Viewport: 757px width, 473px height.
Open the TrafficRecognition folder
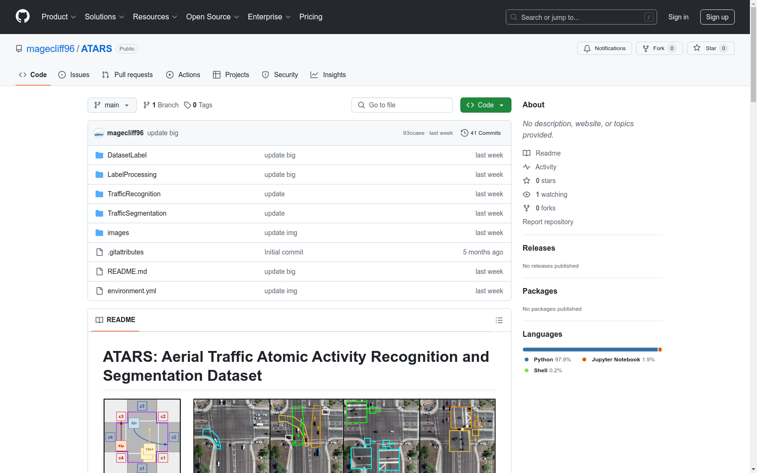point(134,194)
